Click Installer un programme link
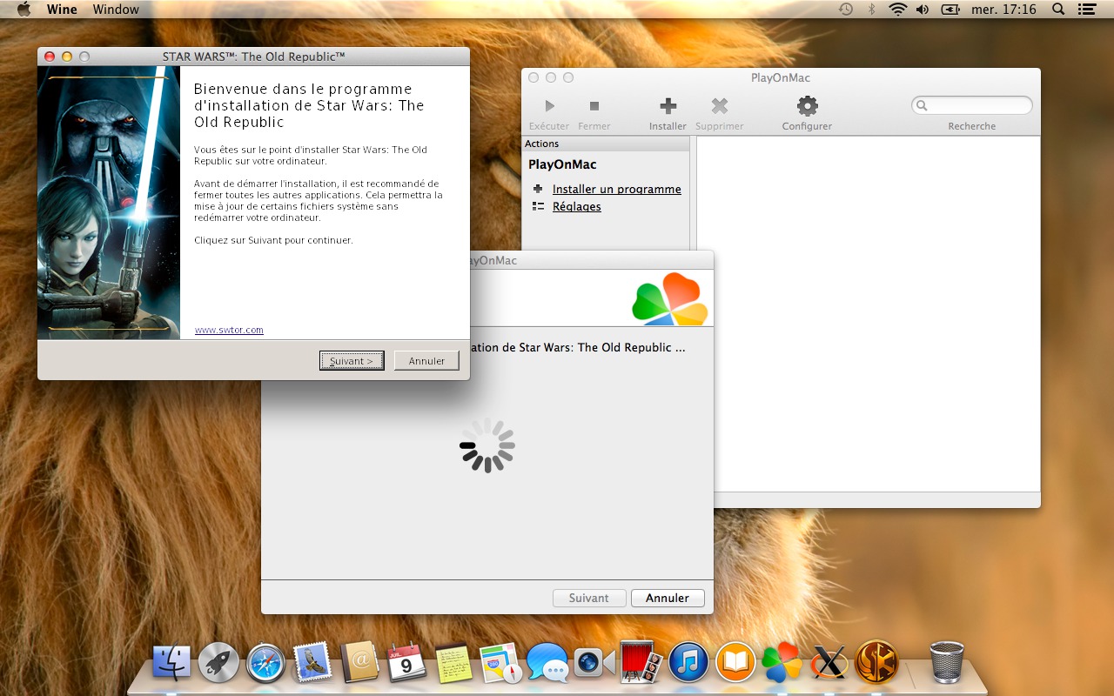The width and height of the screenshot is (1114, 696). (617, 189)
